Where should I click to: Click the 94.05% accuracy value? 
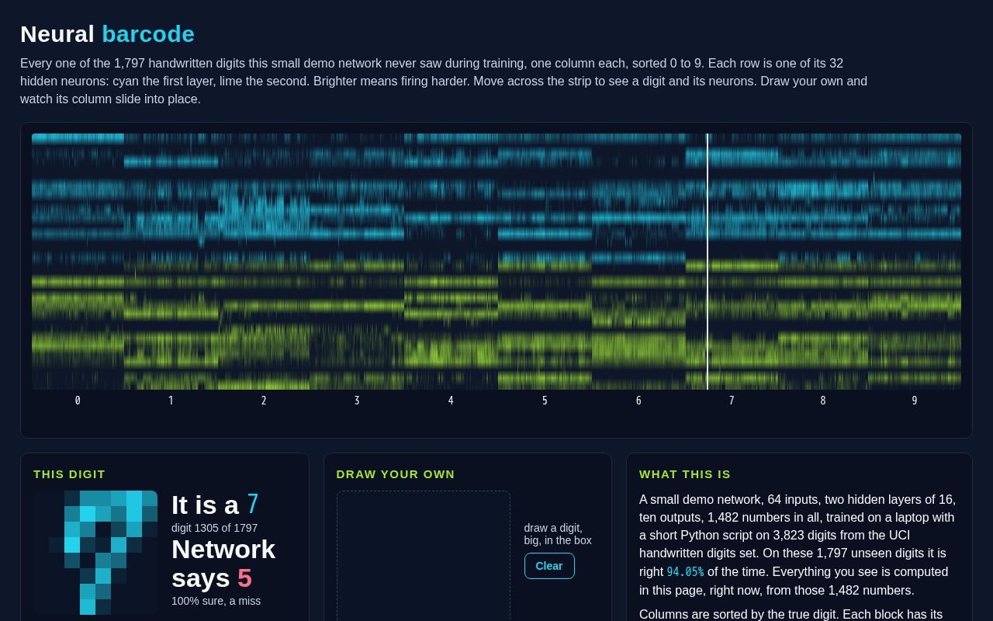click(685, 572)
